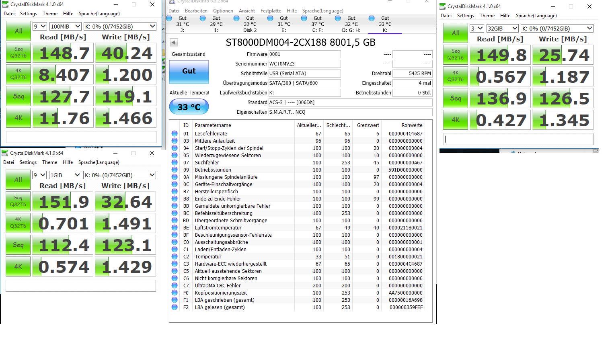
Task: Select disk I: status icon at 29 °C
Action: click(x=203, y=18)
